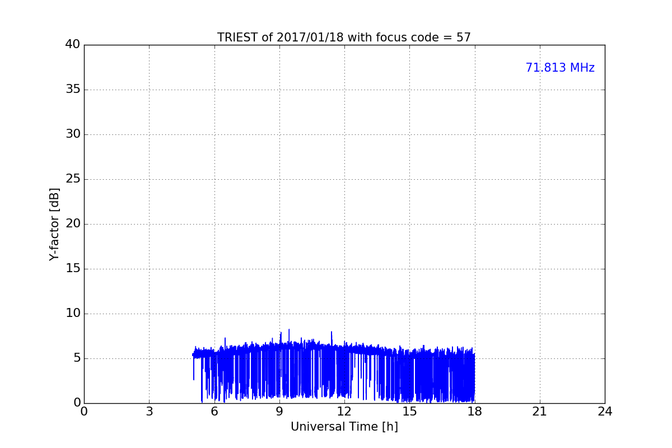The width and height of the screenshot is (672, 448).
Task: Click the plot title 'TRIEST of 2017/01/18 with focus code = 57'
Action: click(344, 38)
